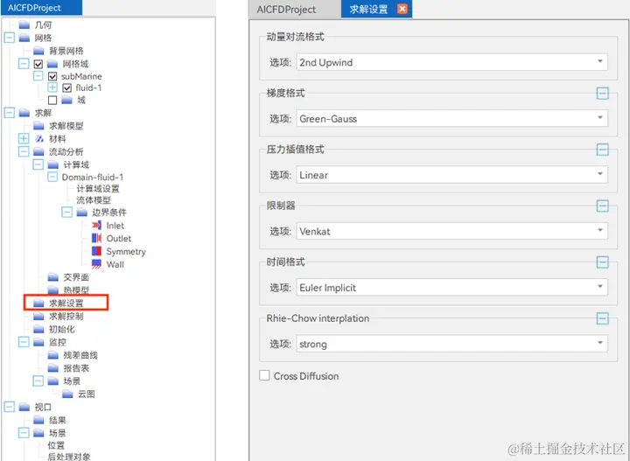This screenshot has height=461, width=630.
Task: Click the 边界条件 folder icon
Action: [82, 212]
